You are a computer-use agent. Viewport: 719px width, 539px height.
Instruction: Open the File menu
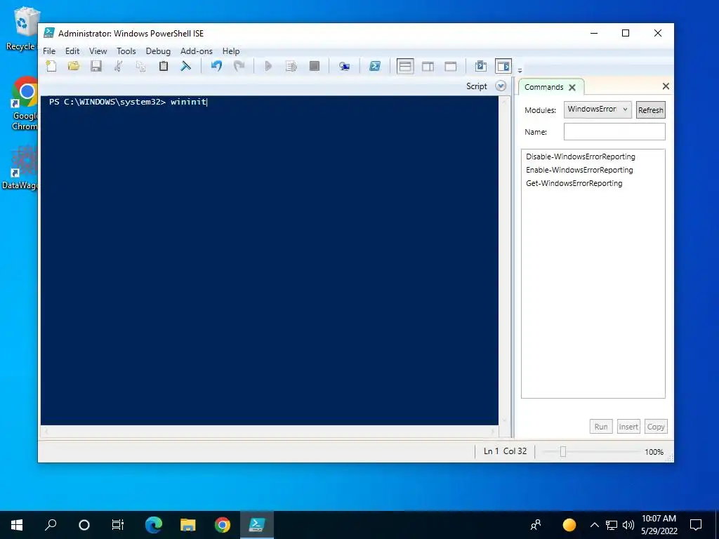coord(49,51)
